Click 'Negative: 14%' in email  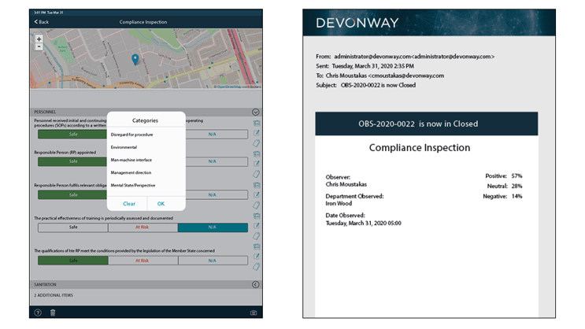click(502, 196)
